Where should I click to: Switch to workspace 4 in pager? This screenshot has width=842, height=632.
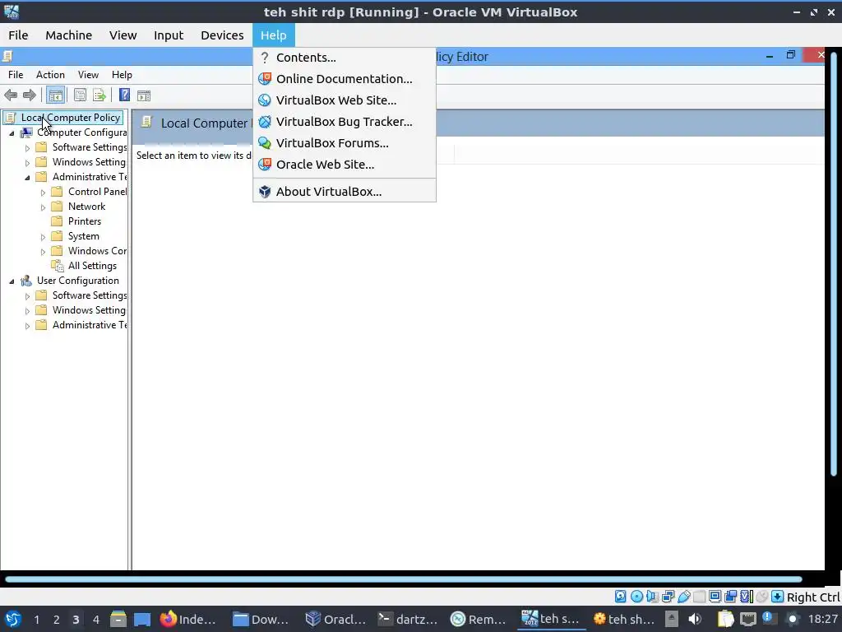(95, 620)
